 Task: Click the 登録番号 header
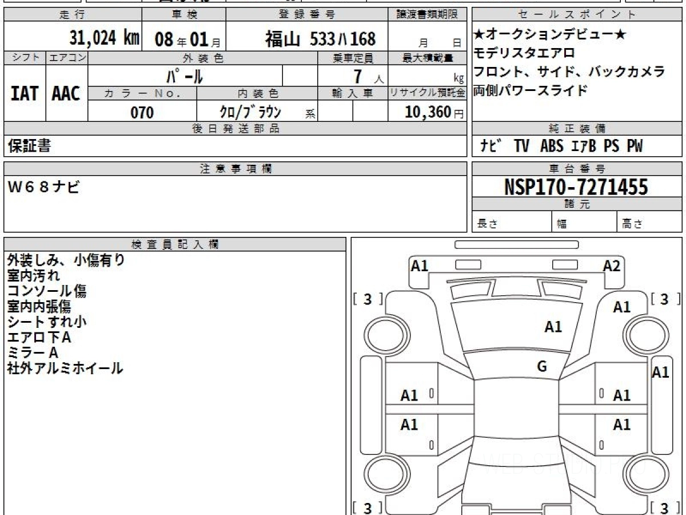(308, 15)
